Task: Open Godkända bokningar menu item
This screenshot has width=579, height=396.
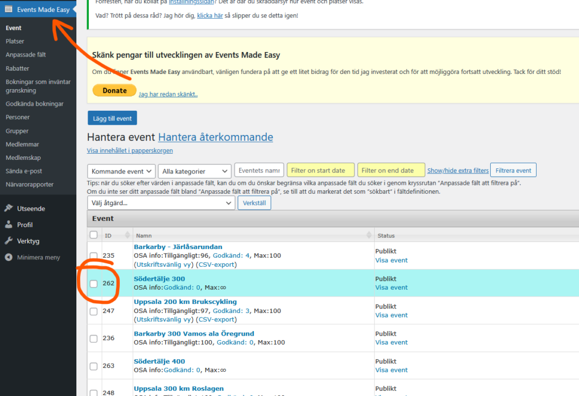Action: click(x=34, y=104)
